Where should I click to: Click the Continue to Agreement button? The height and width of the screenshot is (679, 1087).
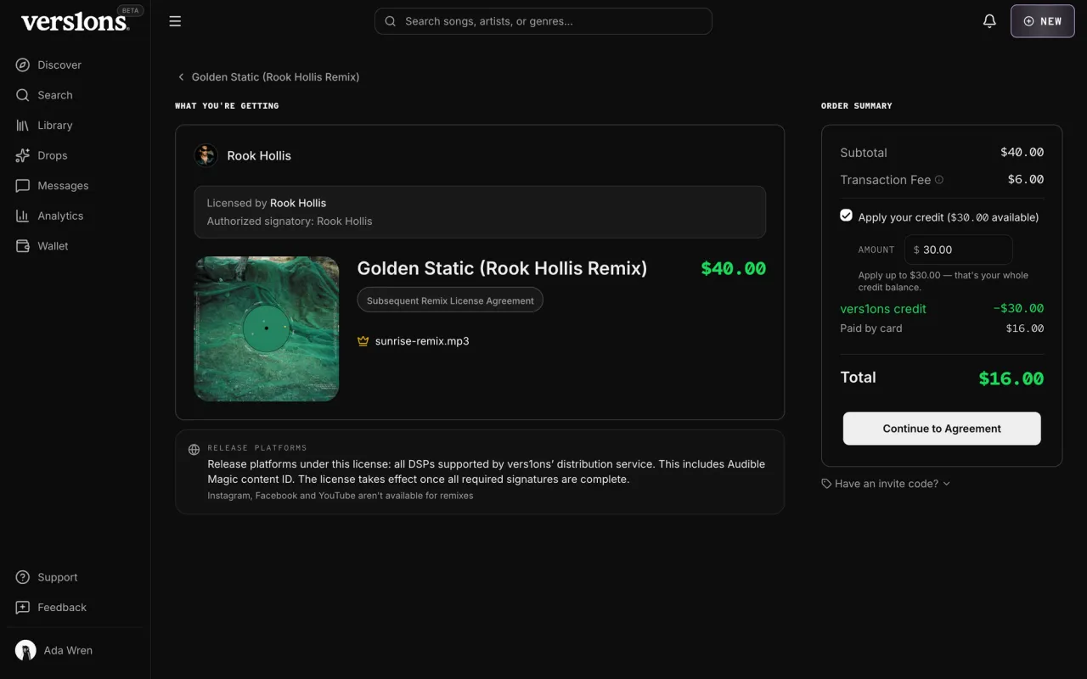(x=942, y=429)
